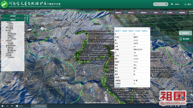Viewport: 193px width, 108px height.
Task: Click the coordinate locate arrow icon in toolbar
Action: pos(113,13)
